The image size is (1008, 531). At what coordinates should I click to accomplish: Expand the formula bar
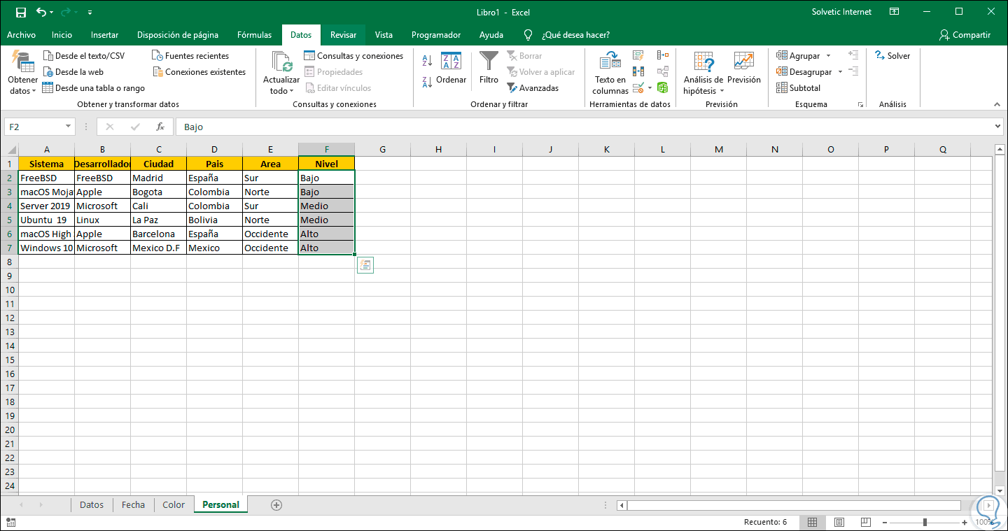[x=997, y=127]
